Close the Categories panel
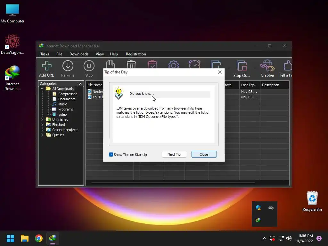Viewport: 328px width, 246px height. (x=80, y=84)
